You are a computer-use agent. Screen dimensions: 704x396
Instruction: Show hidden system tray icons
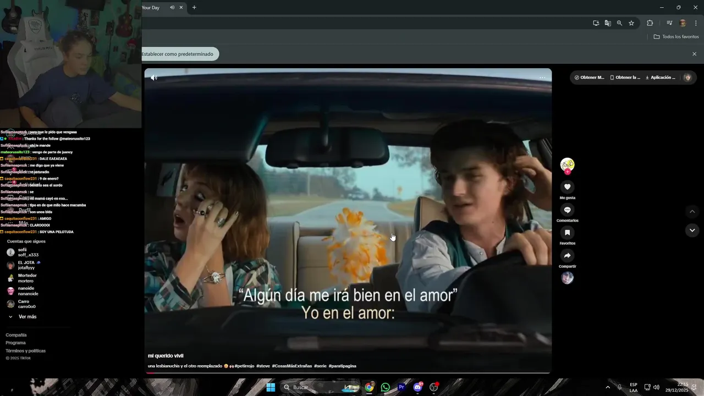click(608, 387)
